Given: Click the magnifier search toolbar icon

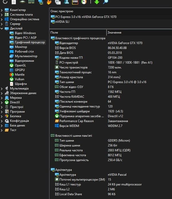Looking at the screenshot, I should (105, 2).
